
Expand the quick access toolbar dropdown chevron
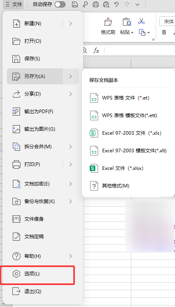137,4
